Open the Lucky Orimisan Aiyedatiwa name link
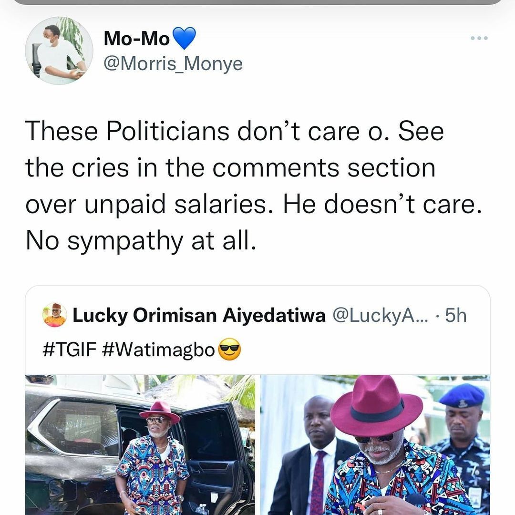Screen dimensions: 515x515 [199, 315]
